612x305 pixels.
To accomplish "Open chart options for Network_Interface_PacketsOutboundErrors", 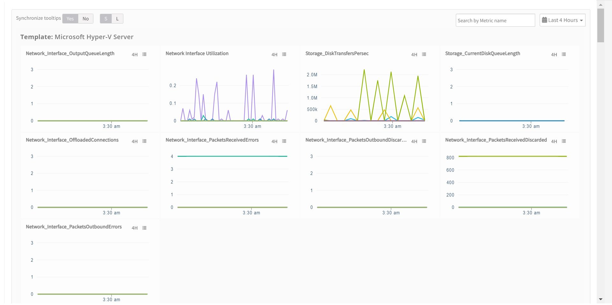I will tap(144, 228).
